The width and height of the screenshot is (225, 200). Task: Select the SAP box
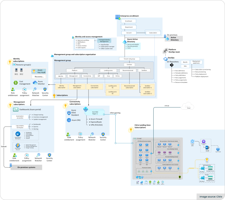click(99, 76)
